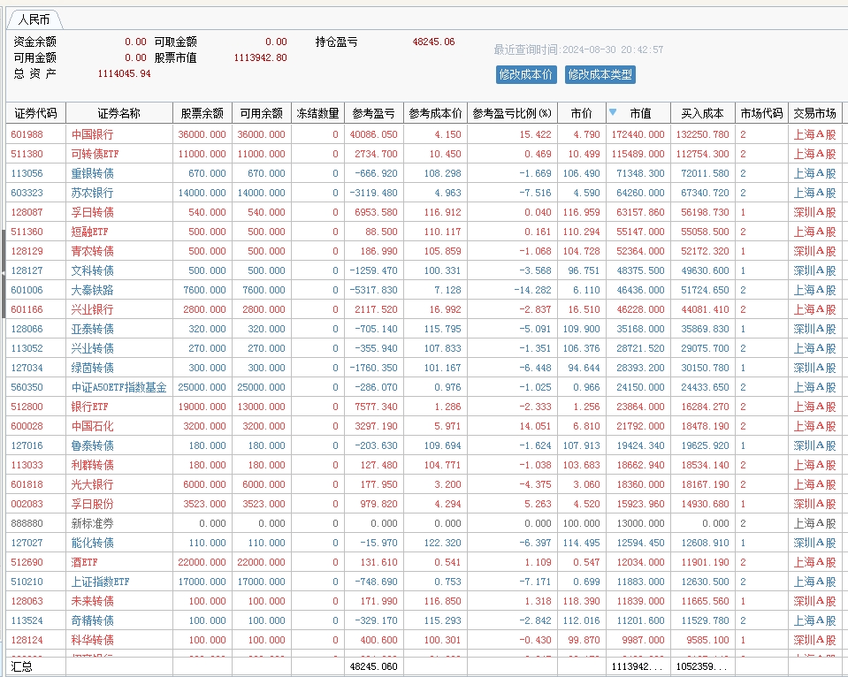Sort by 参考盈亏比例(%) column header
Image resolution: width=848 pixels, height=677 pixels.
point(512,113)
